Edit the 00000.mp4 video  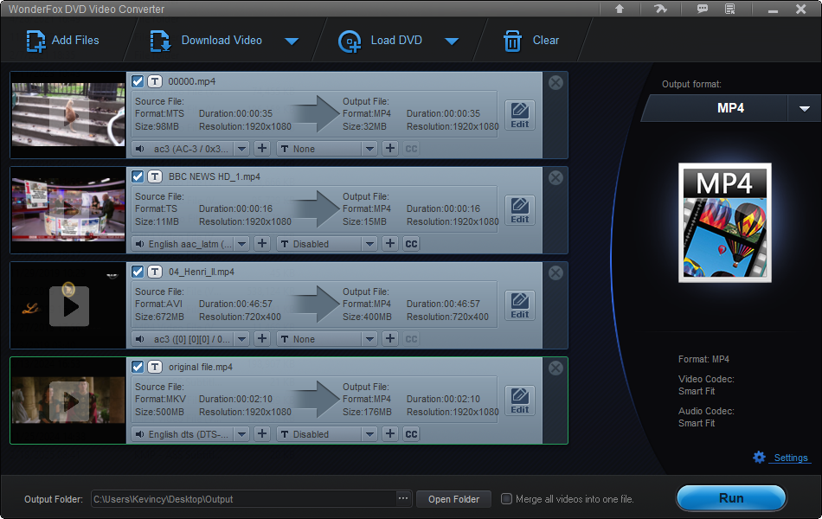(x=520, y=115)
